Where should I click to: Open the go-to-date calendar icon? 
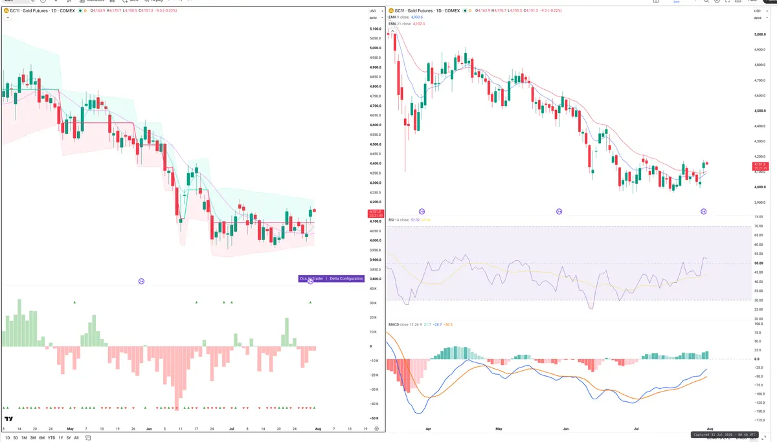[x=87, y=437]
